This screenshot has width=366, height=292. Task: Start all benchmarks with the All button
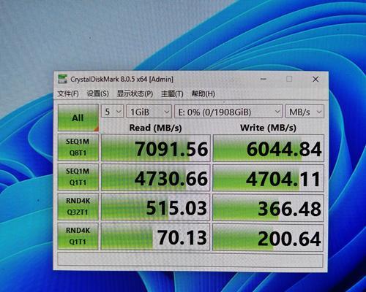(78, 118)
